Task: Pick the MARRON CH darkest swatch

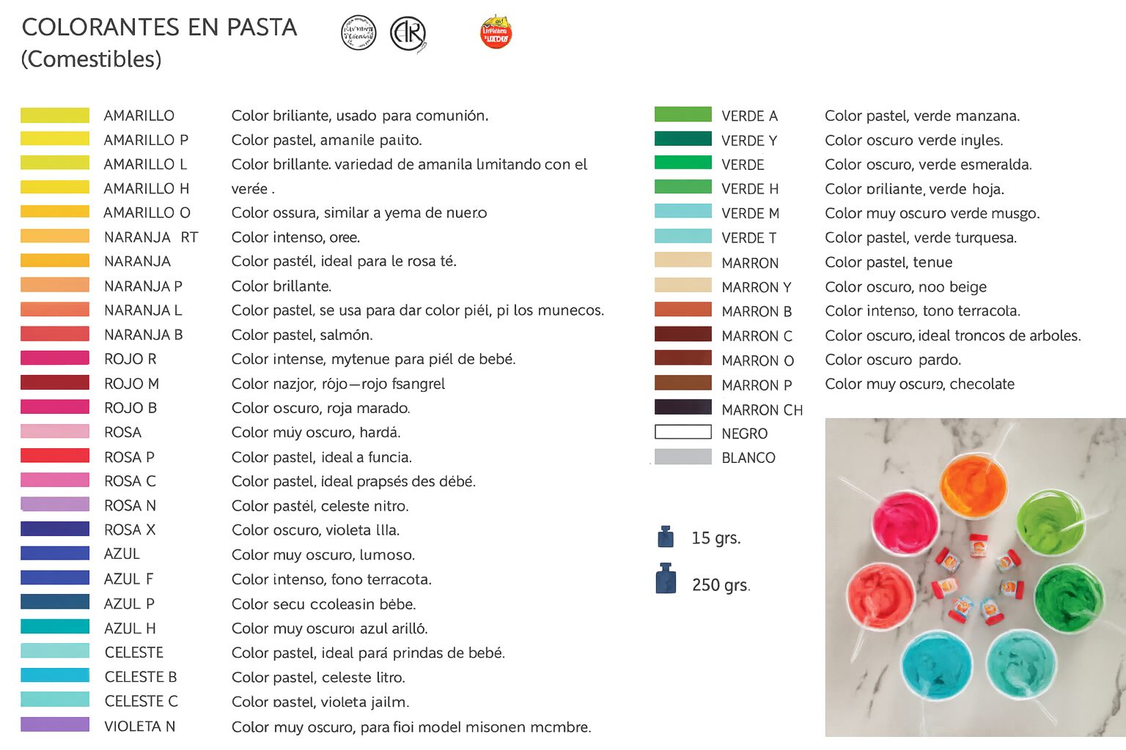Action: coord(682,407)
